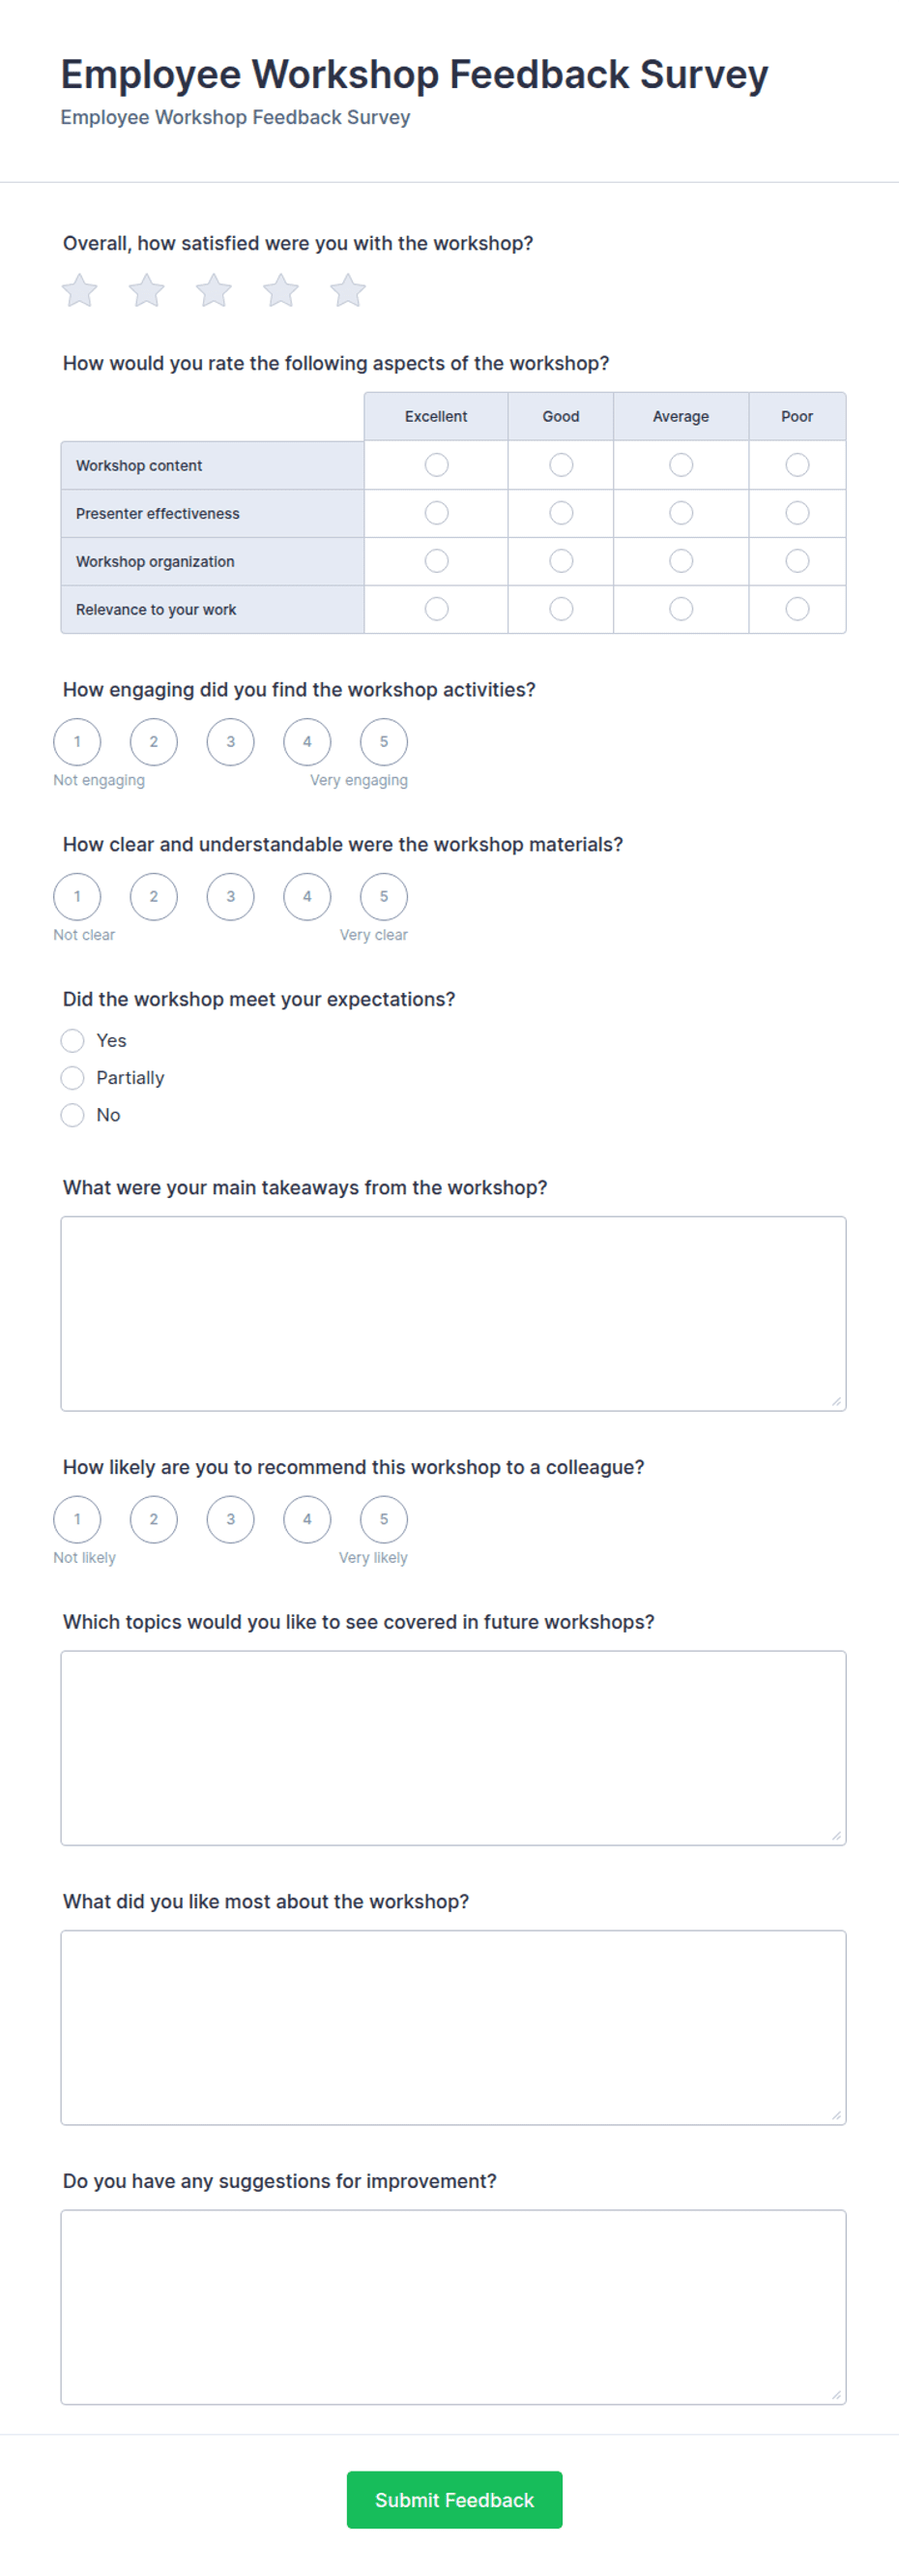The width and height of the screenshot is (899, 2576).
Task: Focus the future workshop topics text box
Action: 453,1748
